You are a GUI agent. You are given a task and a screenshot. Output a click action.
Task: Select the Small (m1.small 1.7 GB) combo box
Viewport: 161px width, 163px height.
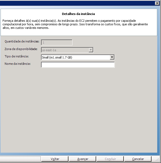click(78, 57)
